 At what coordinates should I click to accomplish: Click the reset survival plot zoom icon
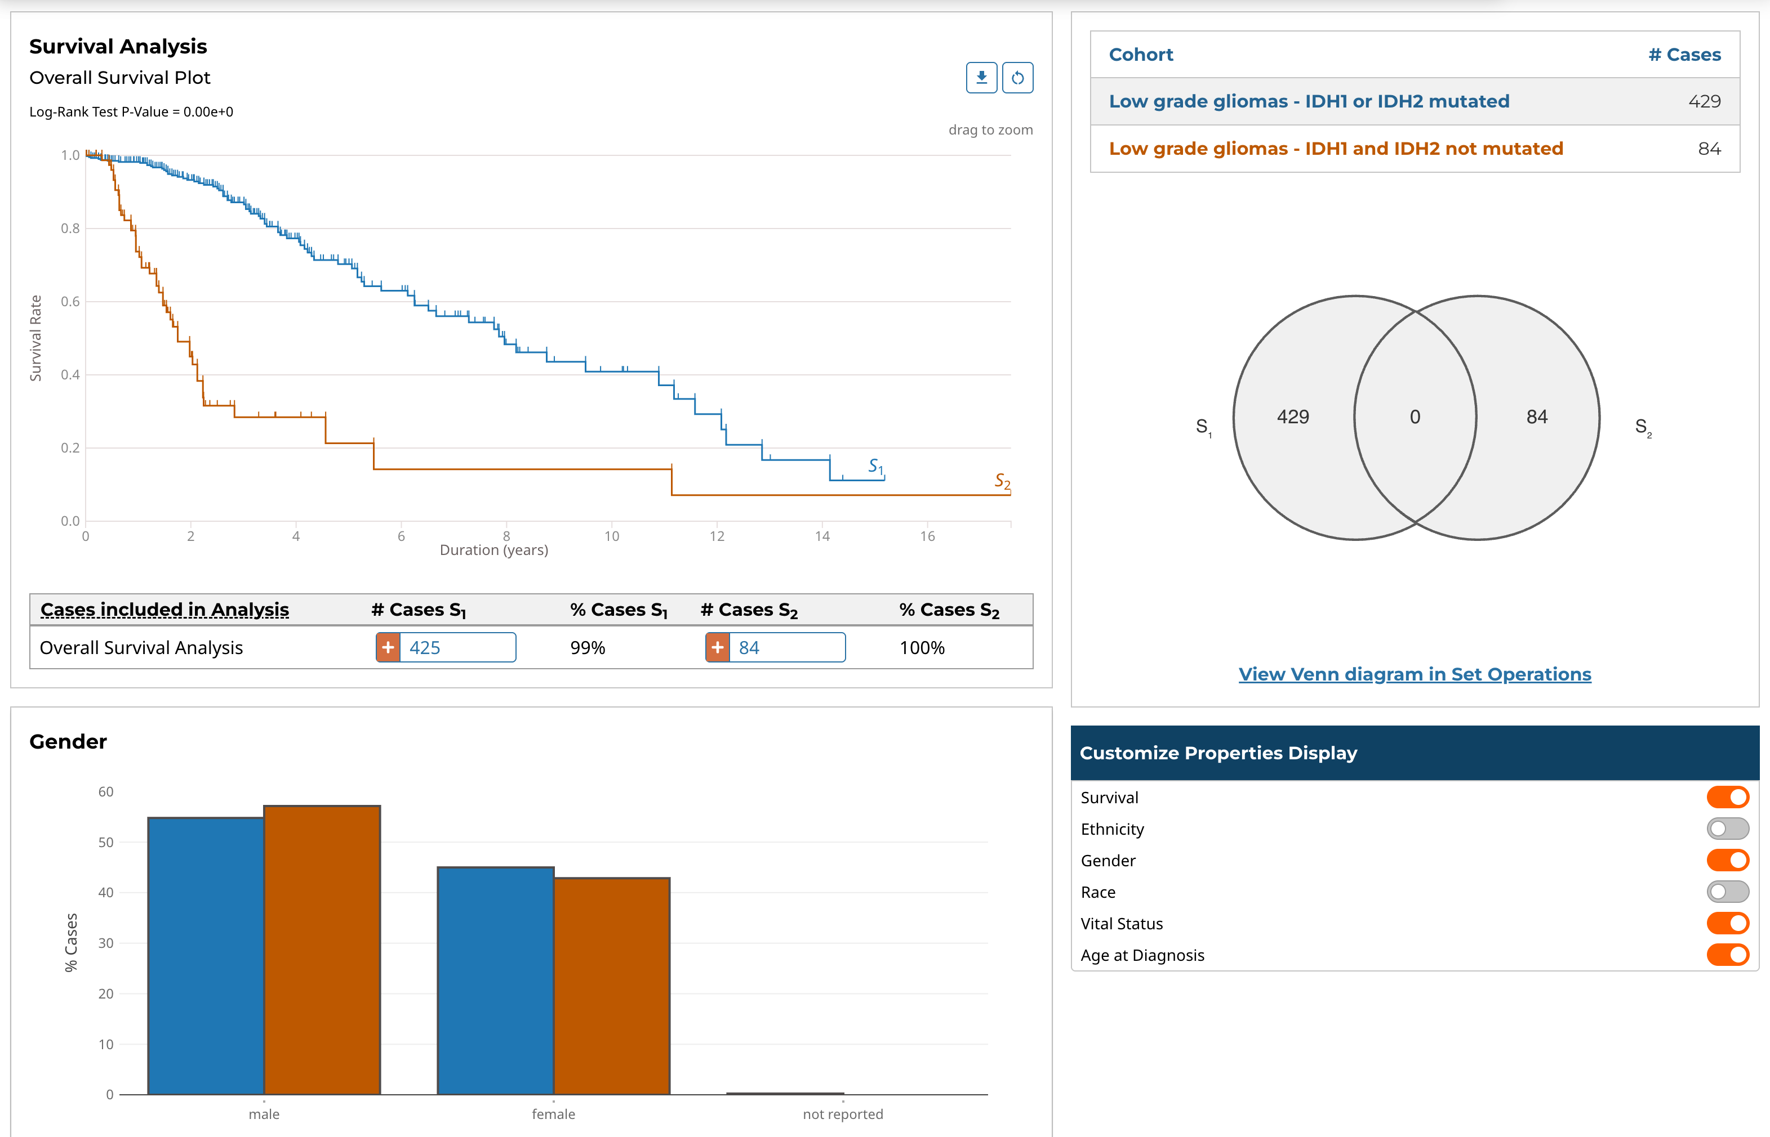point(1017,78)
